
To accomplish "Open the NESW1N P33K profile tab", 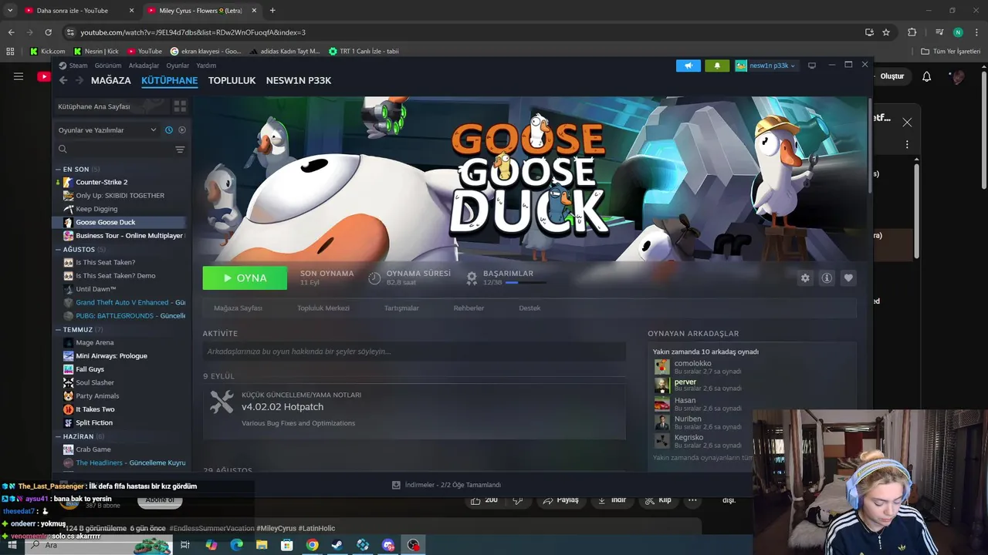I will point(299,80).
